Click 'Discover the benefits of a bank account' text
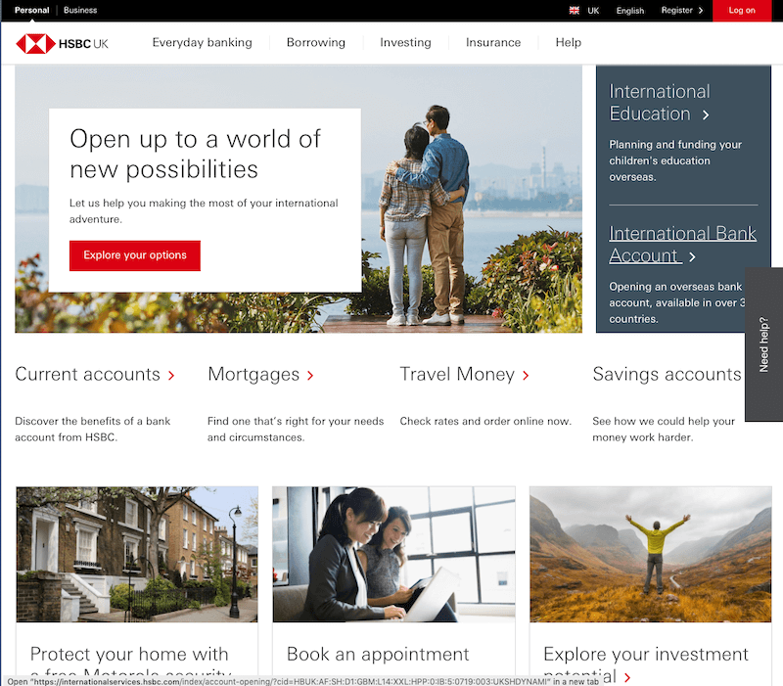783x686 pixels. tap(93, 430)
